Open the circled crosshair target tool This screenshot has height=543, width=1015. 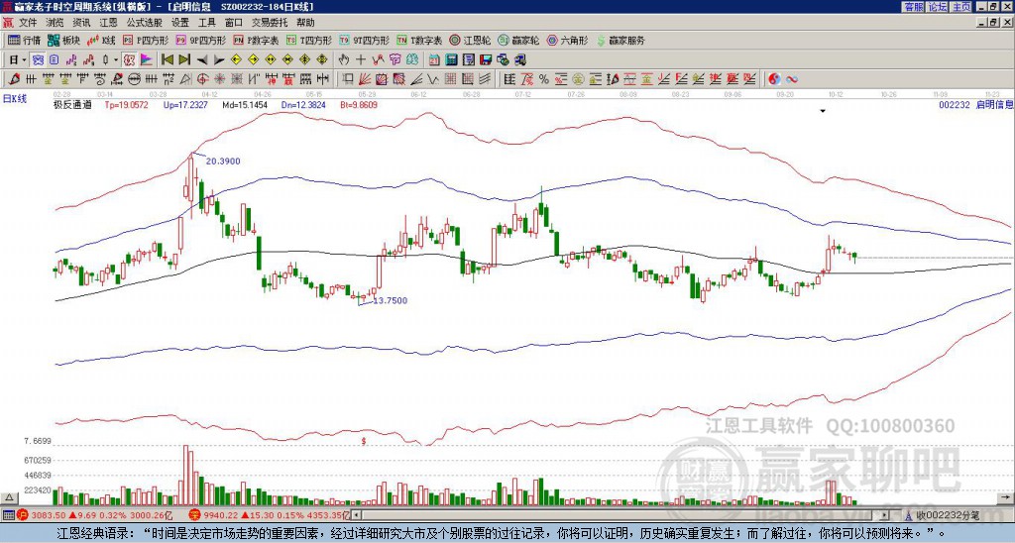coord(202,79)
